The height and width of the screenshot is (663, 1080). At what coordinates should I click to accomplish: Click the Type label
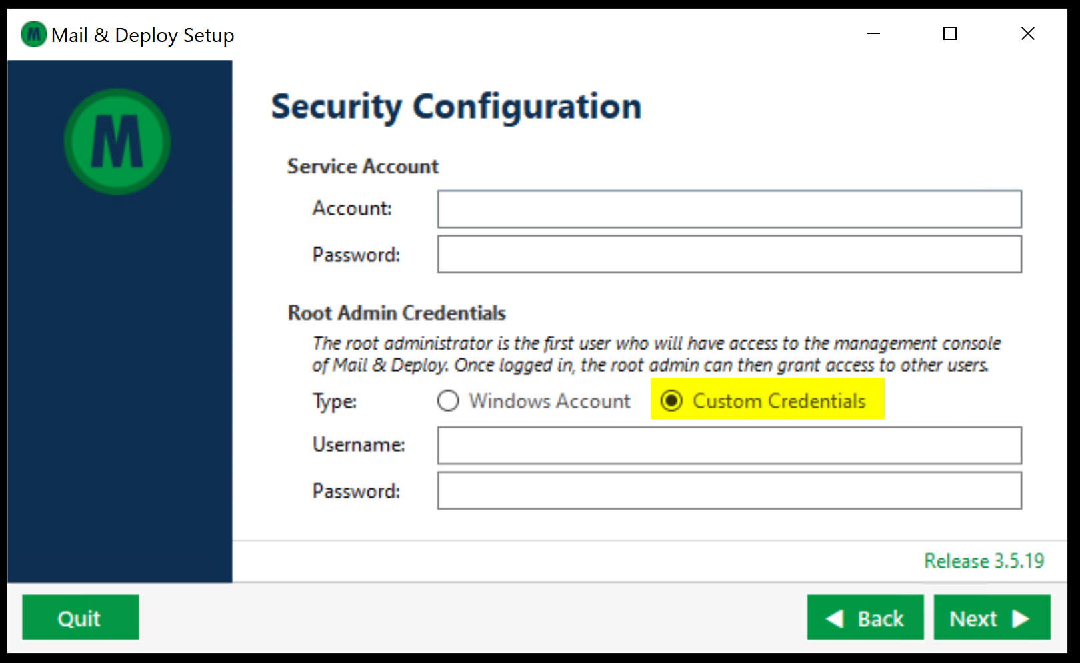click(335, 402)
